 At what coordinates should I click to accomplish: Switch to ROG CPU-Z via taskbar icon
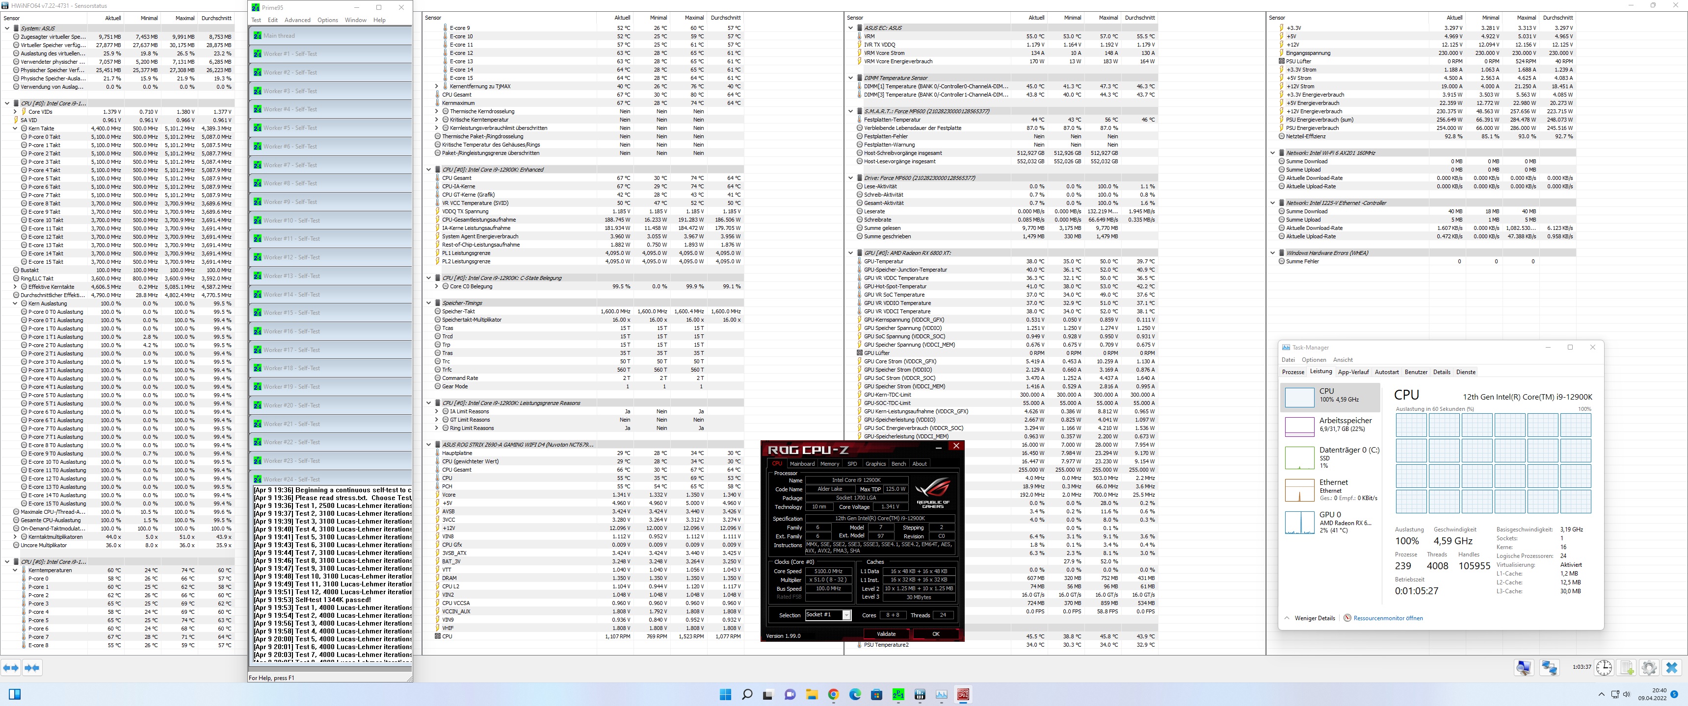coord(963,694)
